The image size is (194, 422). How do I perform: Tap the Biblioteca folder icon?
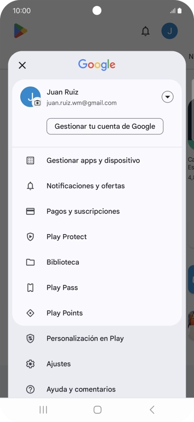click(x=30, y=262)
